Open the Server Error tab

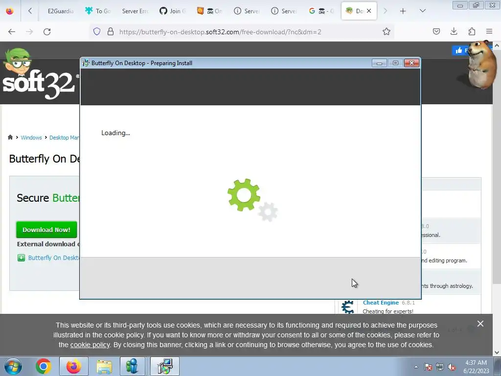tap(135, 11)
